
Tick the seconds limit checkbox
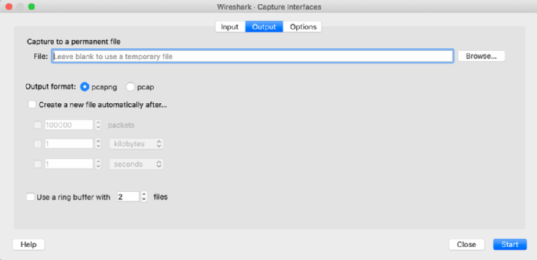pyautogui.click(x=38, y=164)
